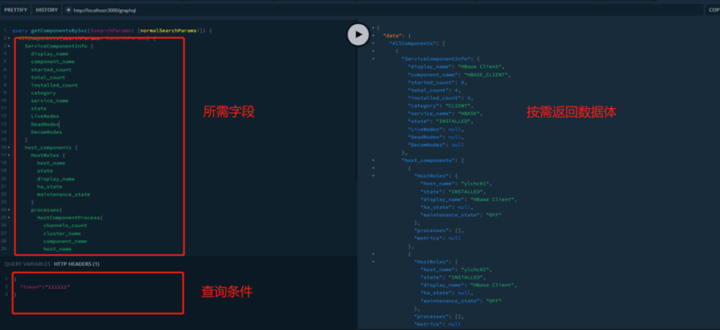Collapse the AllComponents block at editor line 2
The width and height of the screenshot is (720, 330).
pos(9,38)
